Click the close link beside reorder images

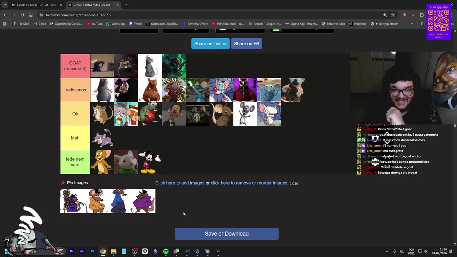coord(294,183)
